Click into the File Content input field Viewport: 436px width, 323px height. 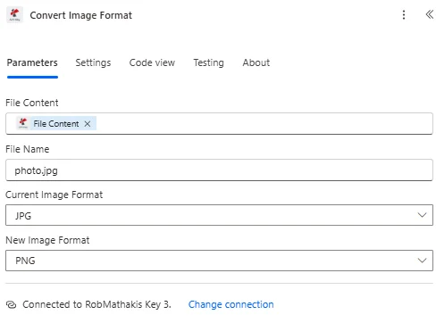pyautogui.click(x=219, y=123)
